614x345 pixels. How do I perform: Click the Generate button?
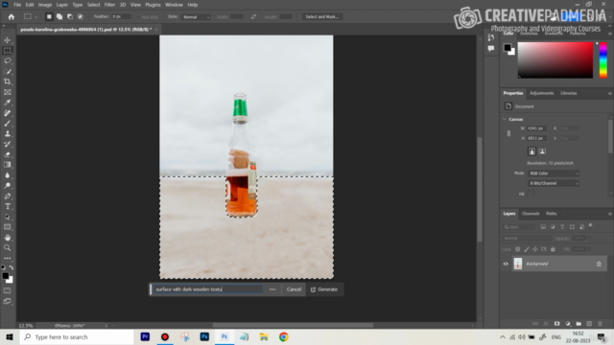coord(324,289)
